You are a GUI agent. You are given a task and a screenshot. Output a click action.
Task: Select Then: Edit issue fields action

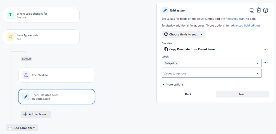[57, 97]
